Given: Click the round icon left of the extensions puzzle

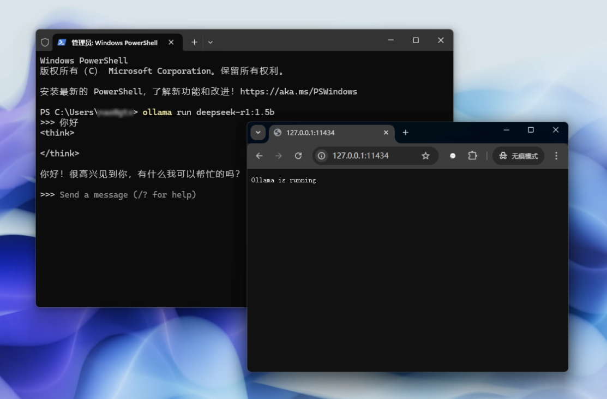Looking at the screenshot, I should 453,156.
